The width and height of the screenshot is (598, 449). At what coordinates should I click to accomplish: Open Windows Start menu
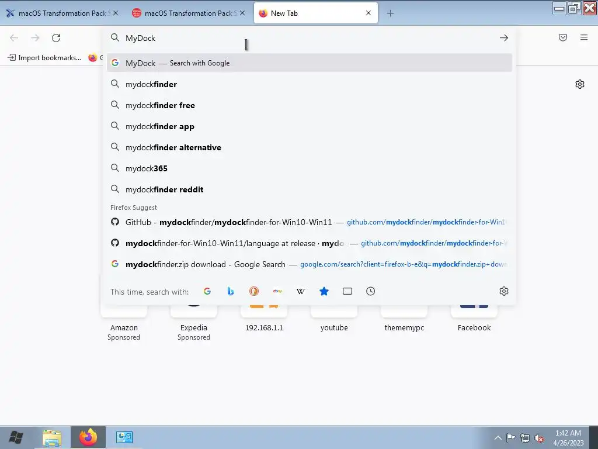(x=16, y=437)
